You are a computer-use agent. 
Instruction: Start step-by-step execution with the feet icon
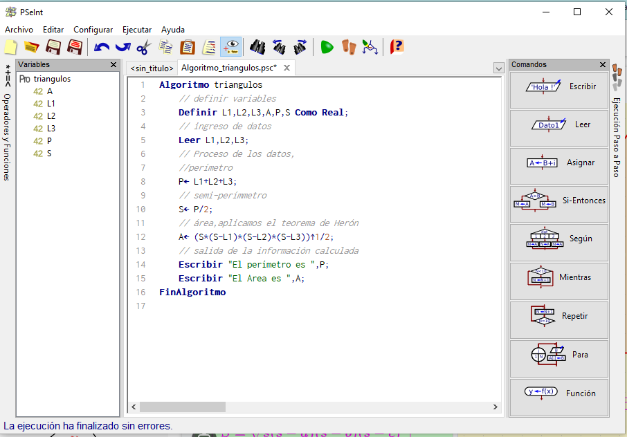[x=349, y=47]
